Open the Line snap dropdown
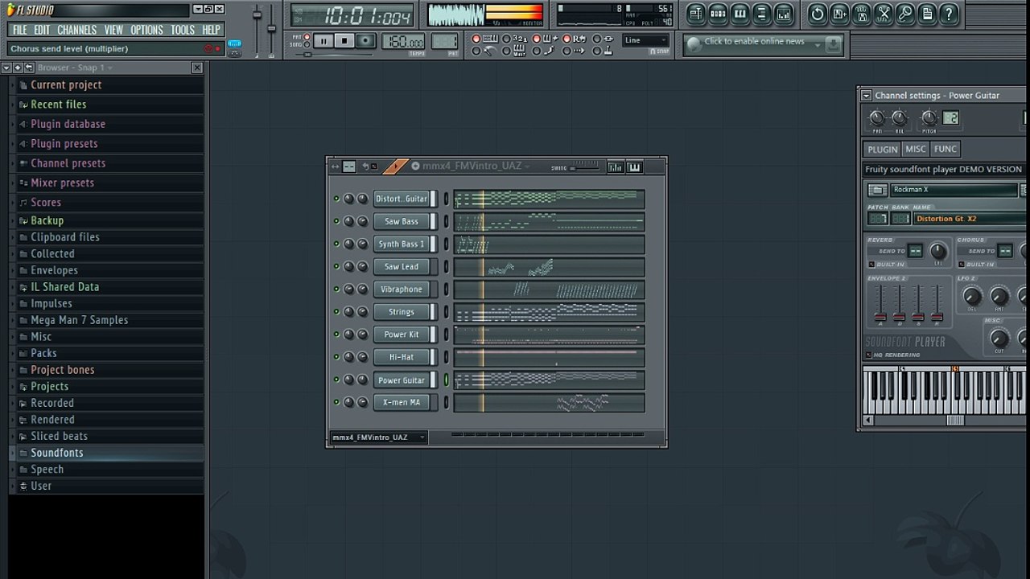 point(646,40)
